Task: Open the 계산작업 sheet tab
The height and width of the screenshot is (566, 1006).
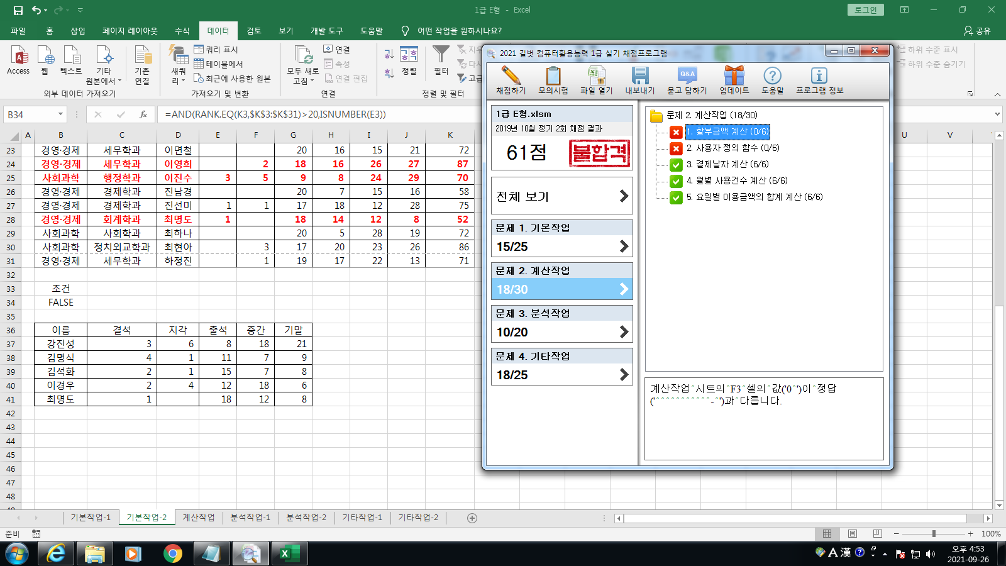Action: (199, 518)
